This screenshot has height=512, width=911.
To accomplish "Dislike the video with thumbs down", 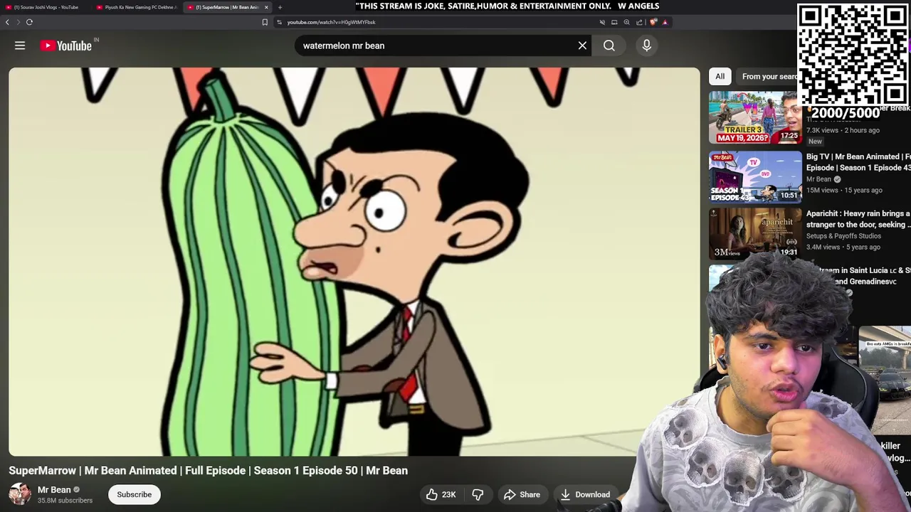I will [x=478, y=494].
